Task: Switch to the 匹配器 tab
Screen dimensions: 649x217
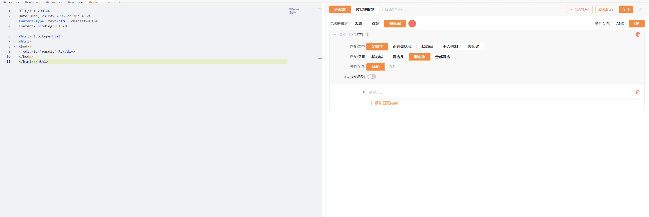Action: pos(340,10)
